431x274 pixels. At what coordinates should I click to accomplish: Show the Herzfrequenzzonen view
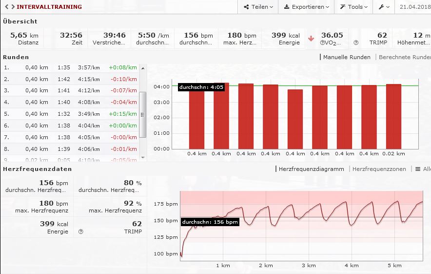379,169
